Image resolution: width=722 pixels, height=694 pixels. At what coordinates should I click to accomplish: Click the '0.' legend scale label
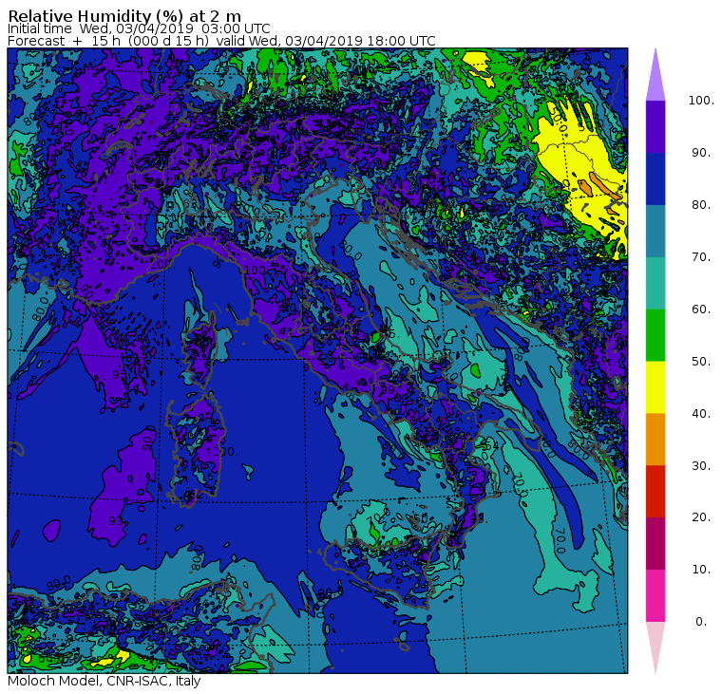coord(701,622)
